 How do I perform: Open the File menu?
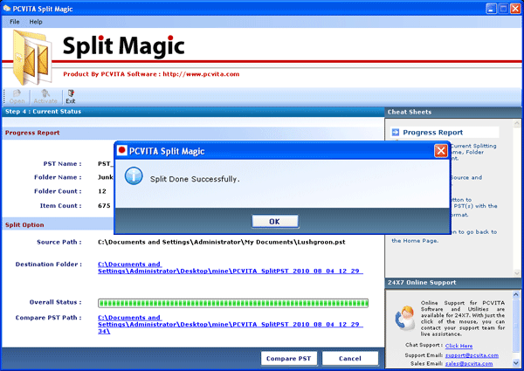(x=15, y=21)
